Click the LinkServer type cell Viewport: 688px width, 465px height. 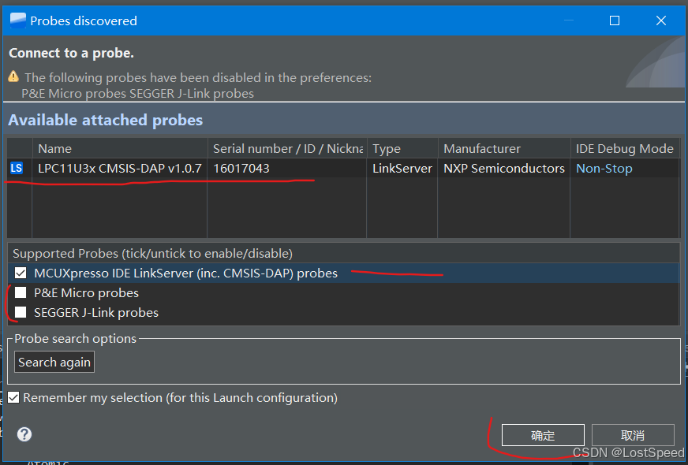402,169
